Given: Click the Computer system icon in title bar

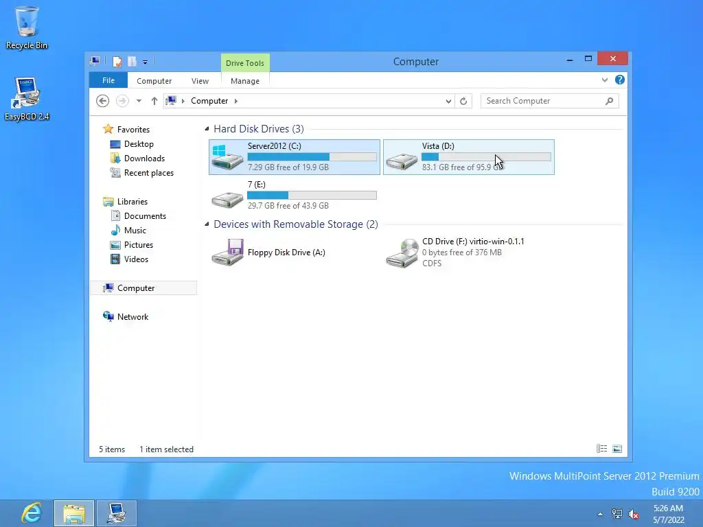Looking at the screenshot, I should click(x=95, y=61).
